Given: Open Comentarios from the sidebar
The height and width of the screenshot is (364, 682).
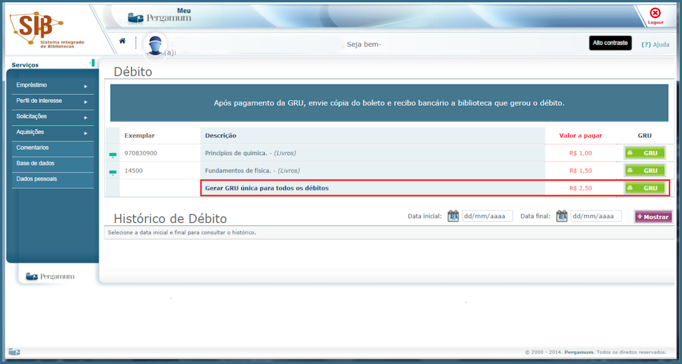Looking at the screenshot, I should coord(32,148).
